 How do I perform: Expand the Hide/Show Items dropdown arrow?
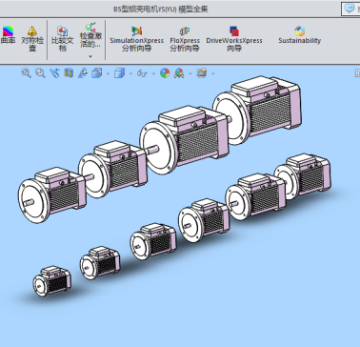[x=153, y=73]
